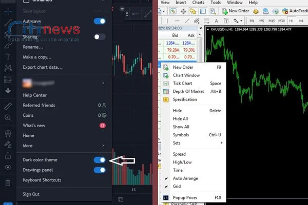Click the AutoTrading toolbar button
Image resolution: width=308 pixels, height=205 pixels.
pos(295,11)
